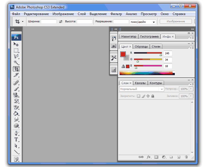206x167 pixels.
Task: Click the Ширина input field
Action: 49,21
